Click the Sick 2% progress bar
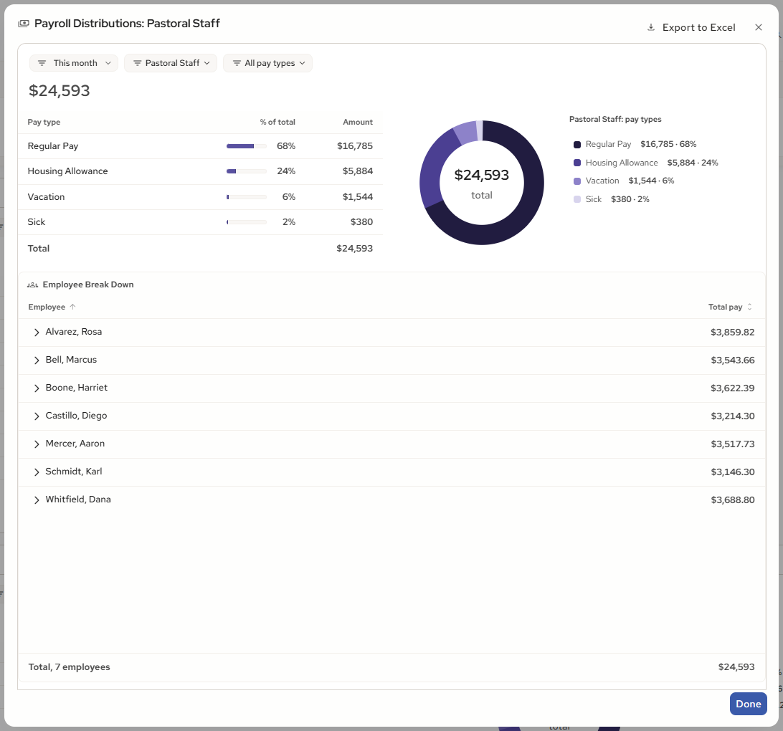 point(247,222)
